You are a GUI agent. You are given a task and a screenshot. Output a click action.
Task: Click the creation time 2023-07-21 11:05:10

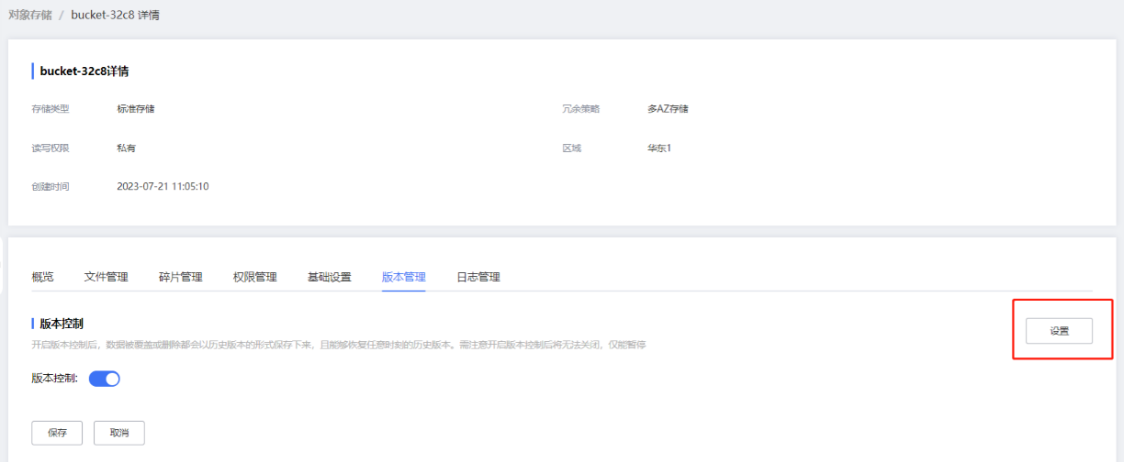point(163,186)
